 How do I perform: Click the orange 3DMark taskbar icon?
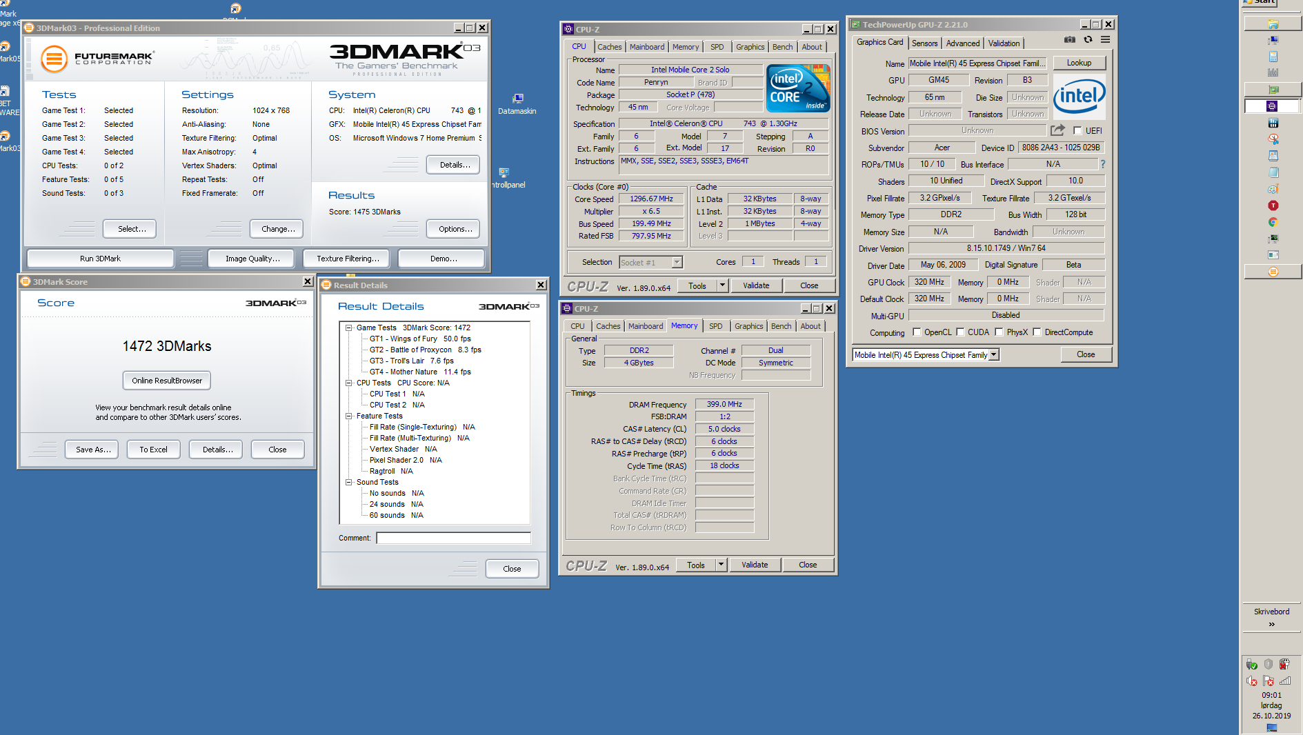tap(1273, 272)
